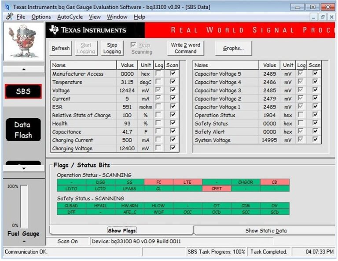
Task: Click the CB flag in Operation Status
Action: [x=275, y=182]
